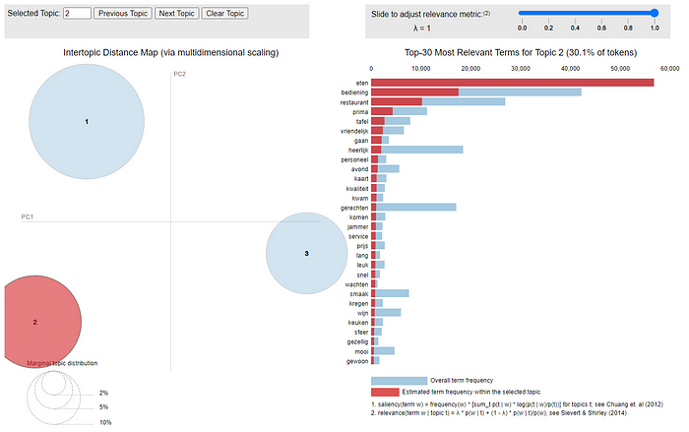Select the red topic 2 circle
Screen dimensions: 689x432
click(35, 322)
